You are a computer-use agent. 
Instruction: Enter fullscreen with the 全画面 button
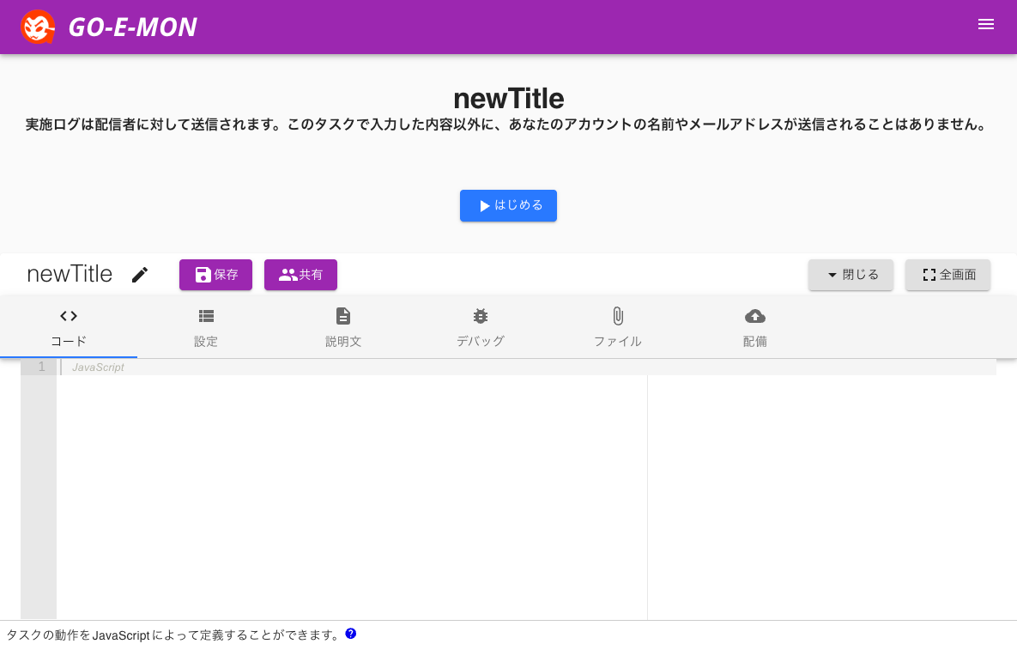pyautogui.click(x=947, y=275)
